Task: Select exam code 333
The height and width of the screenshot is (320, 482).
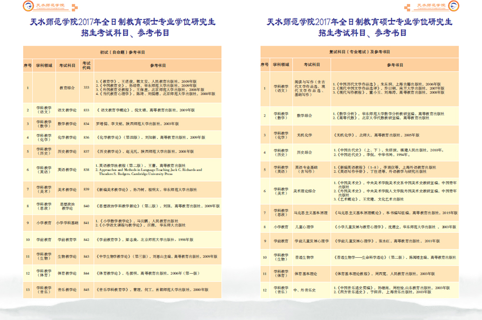Action: (86, 88)
